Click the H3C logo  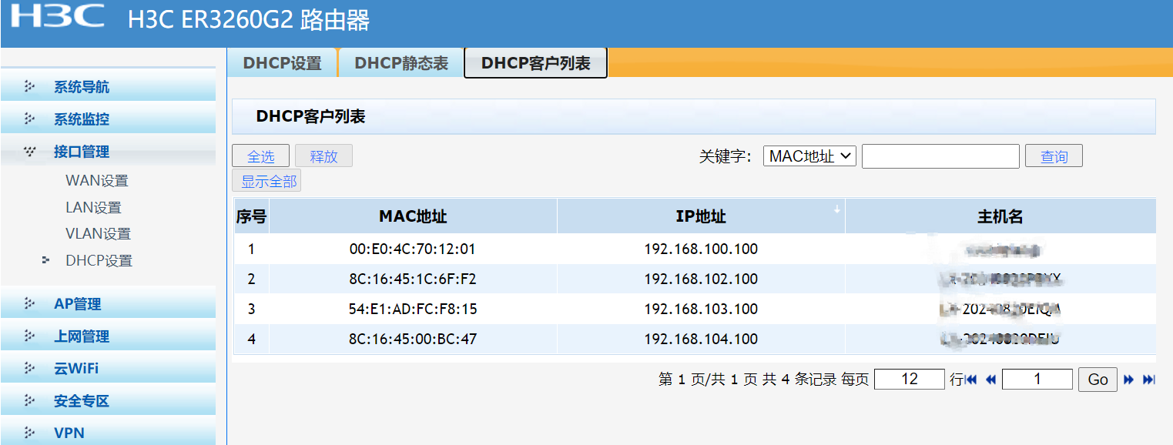tap(56, 15)
